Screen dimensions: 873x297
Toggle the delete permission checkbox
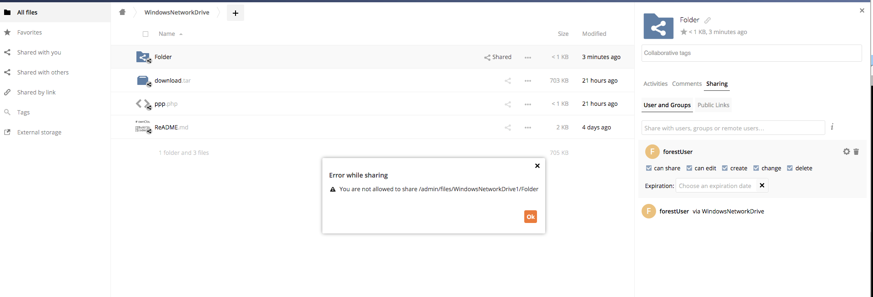pyautogui.click(x=790, y=168)
